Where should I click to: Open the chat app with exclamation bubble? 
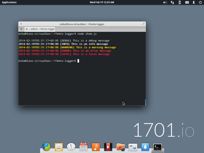[71, 146]
